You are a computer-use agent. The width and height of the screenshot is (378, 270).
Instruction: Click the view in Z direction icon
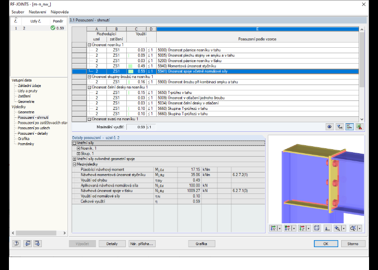coord(302,228)
